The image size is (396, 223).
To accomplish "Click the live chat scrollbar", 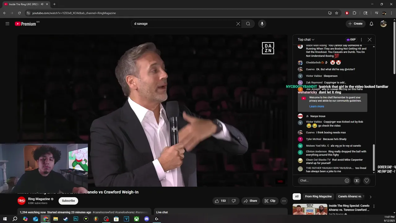I will (374, 158).
